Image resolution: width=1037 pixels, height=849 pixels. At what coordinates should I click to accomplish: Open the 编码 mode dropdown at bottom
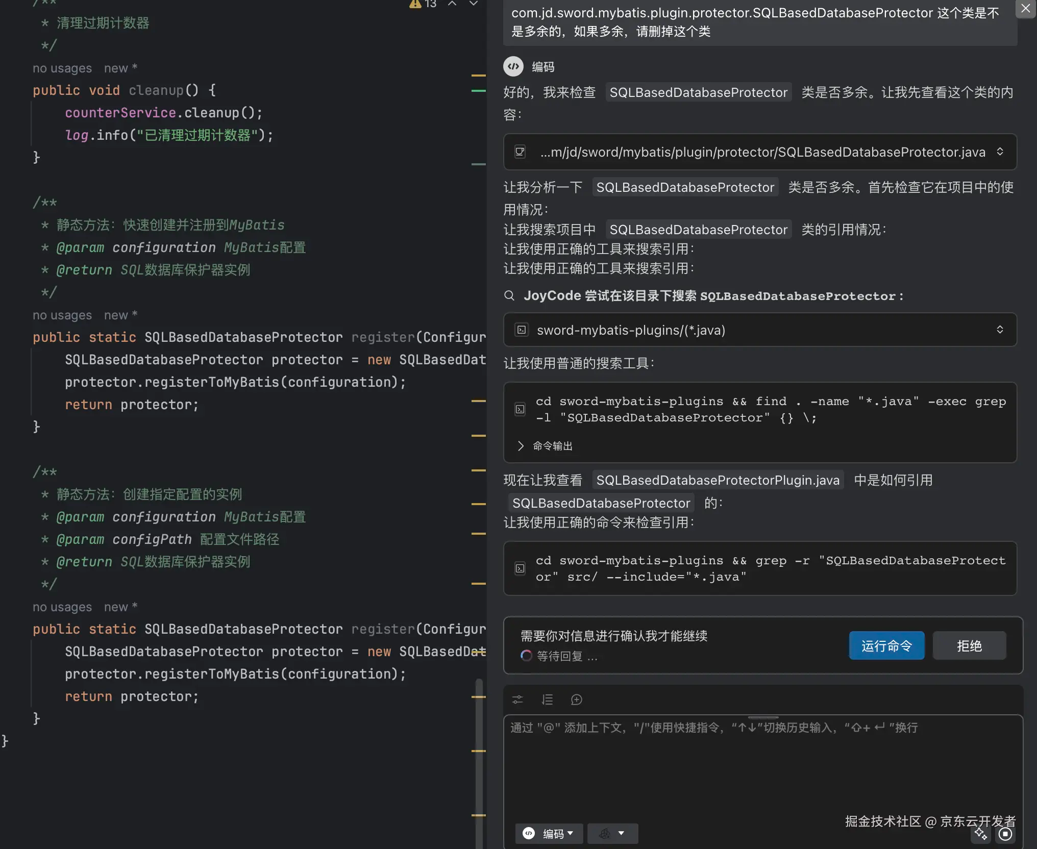pyautogui.click(x=549, y=833)
